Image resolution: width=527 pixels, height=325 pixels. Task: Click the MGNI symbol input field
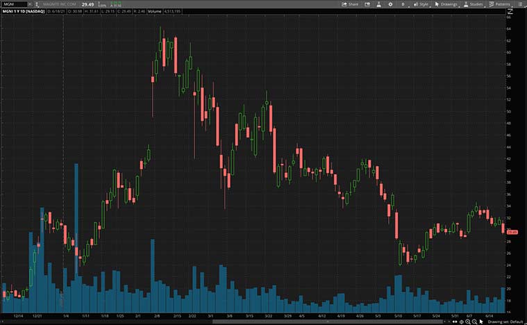(x=15, y=4)
